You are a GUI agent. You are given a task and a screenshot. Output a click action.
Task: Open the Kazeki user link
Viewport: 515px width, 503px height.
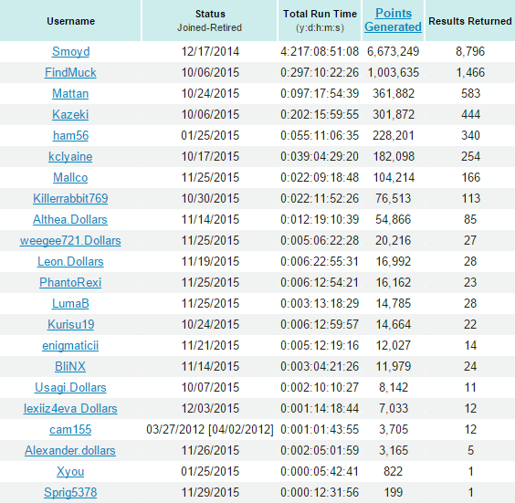pos(70,115)
